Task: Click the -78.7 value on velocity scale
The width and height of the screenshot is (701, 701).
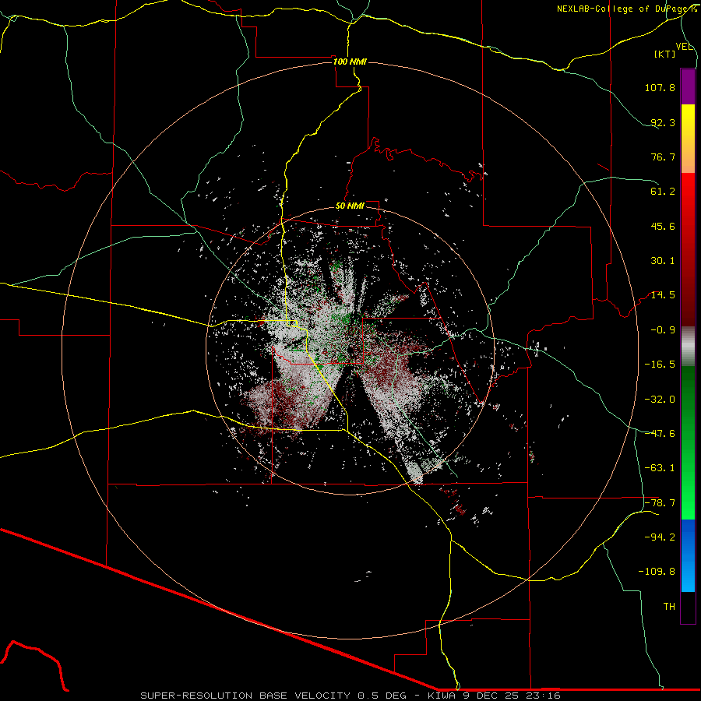Action: click(660, 503)
